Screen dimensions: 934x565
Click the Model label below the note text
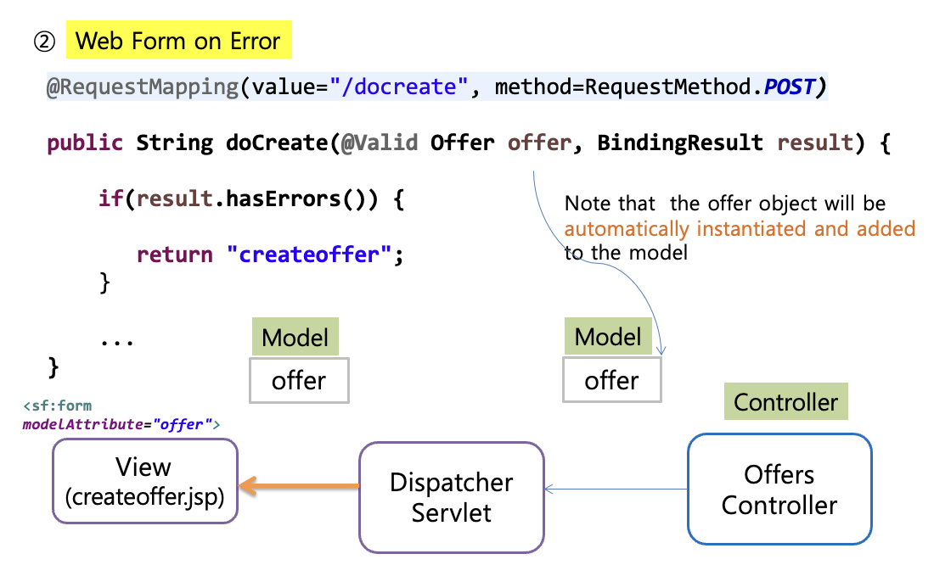608,337
